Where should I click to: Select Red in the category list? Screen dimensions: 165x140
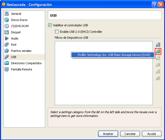(x=13, y=45)
